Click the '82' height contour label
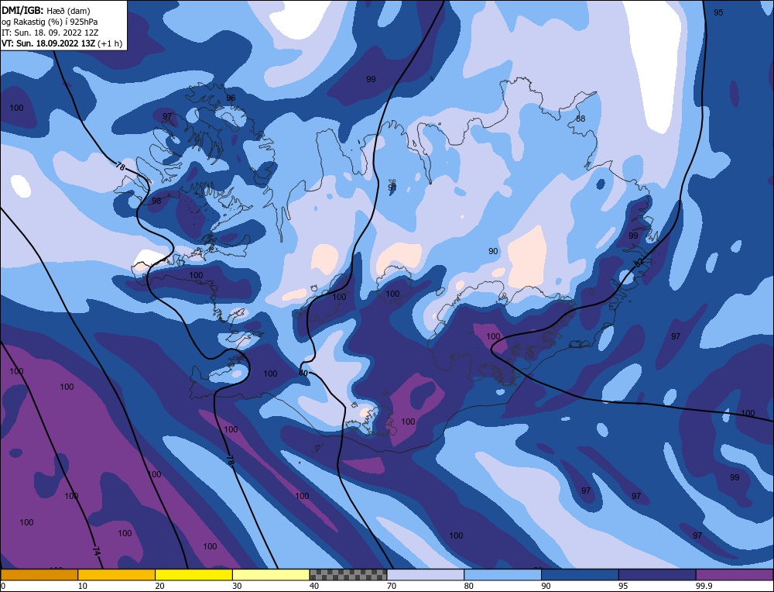Image resolution: width=774 pixels, height=592 pixels. click(639, 263)
